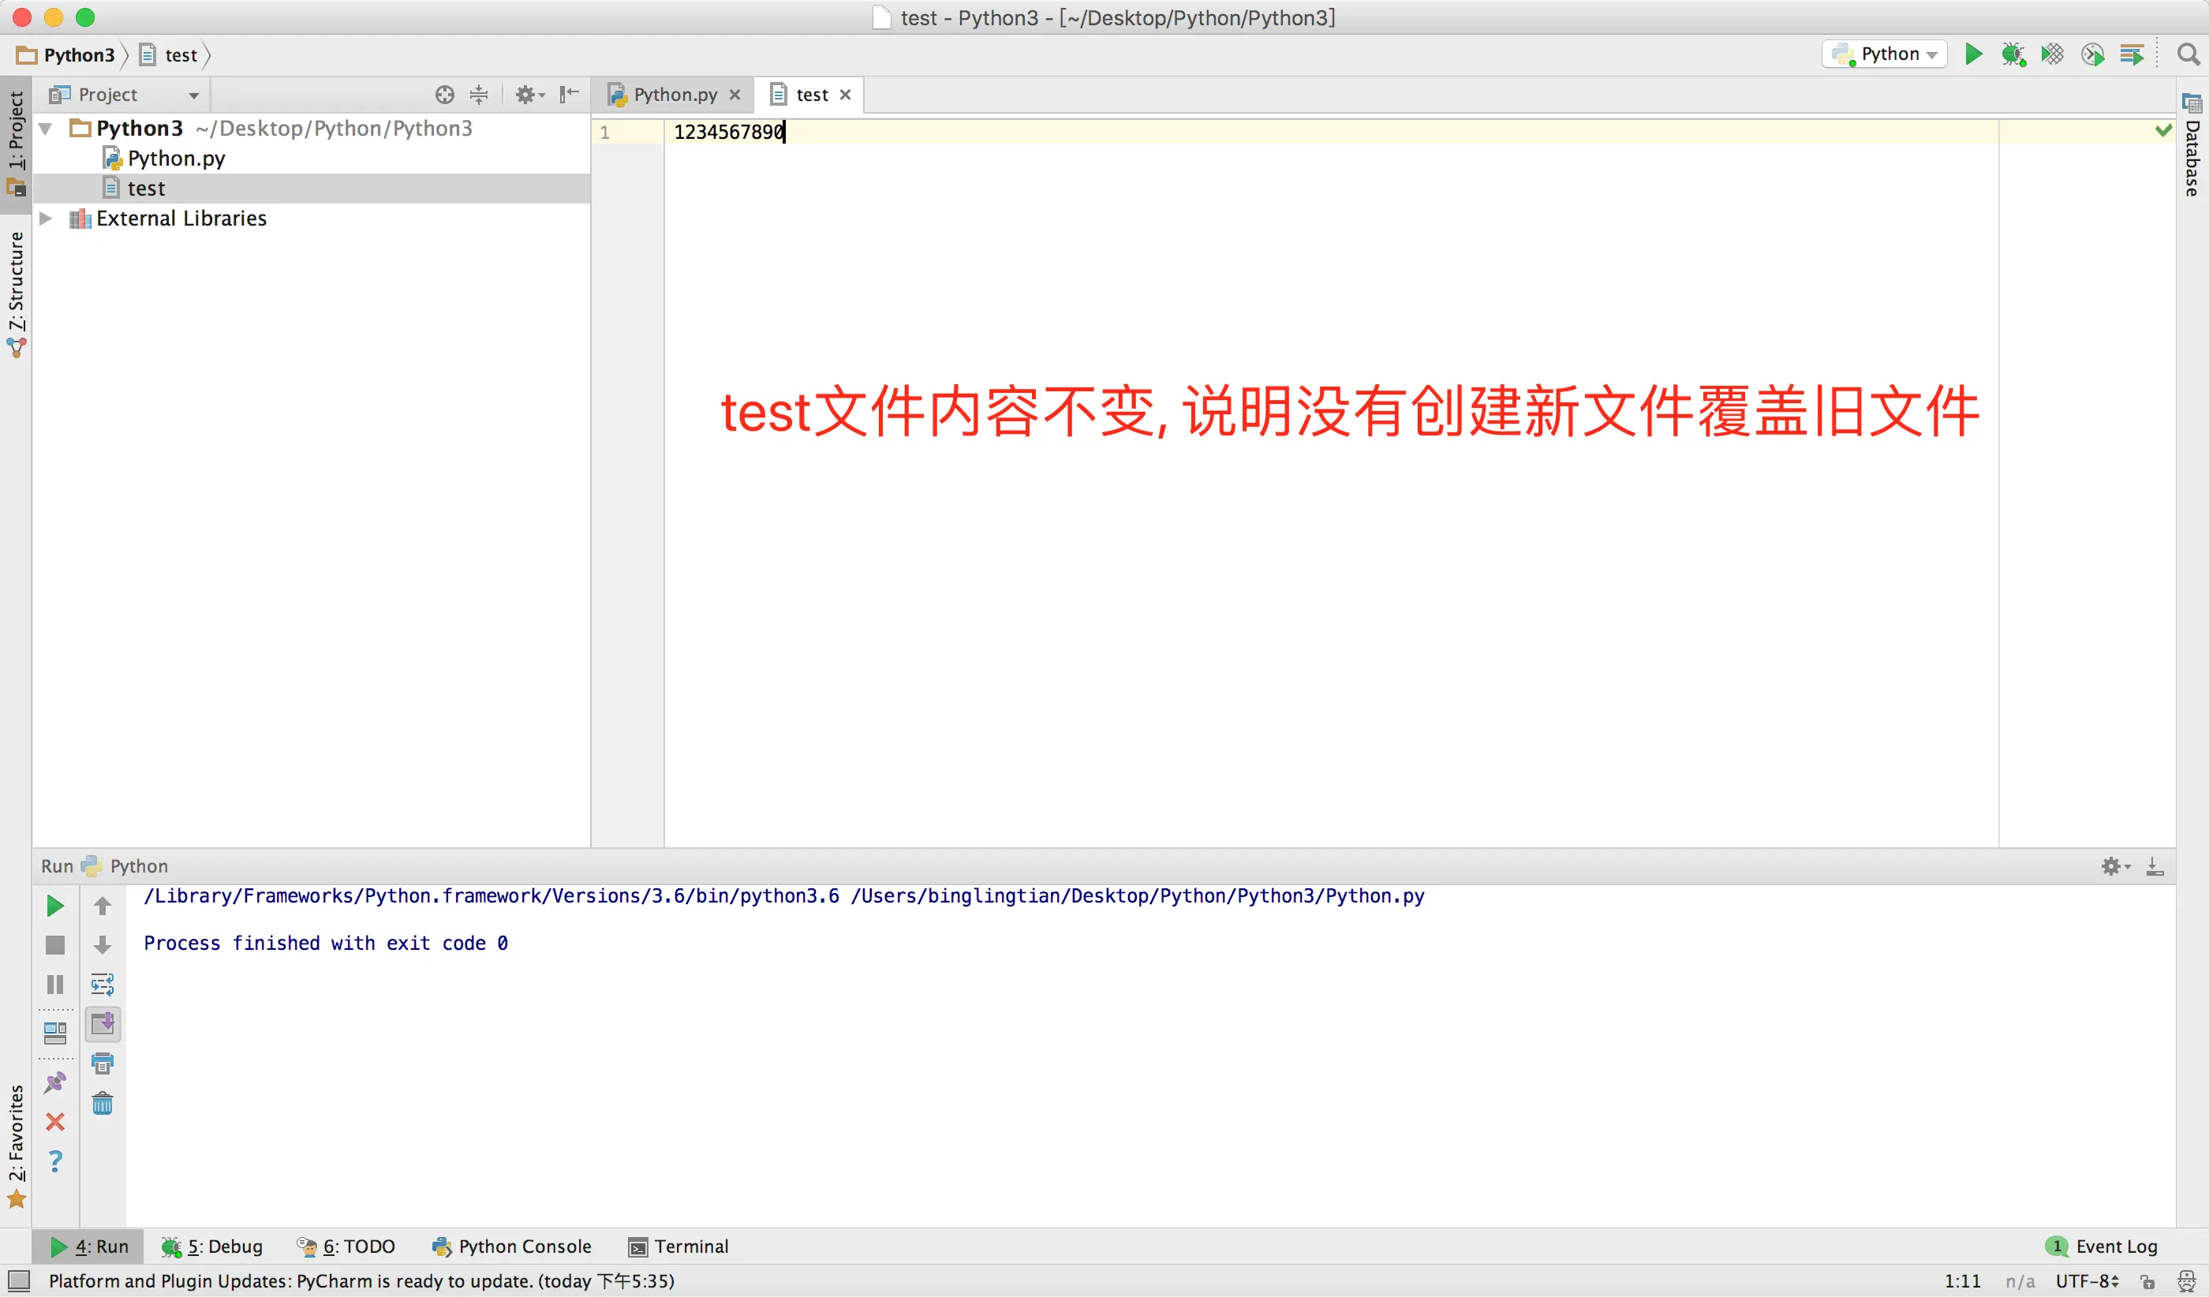Screen dimensions: 2209x1297
Task: Click the Debug bug icon in top toolbar
Action: pyautogui.click(x=2013, y=54)
